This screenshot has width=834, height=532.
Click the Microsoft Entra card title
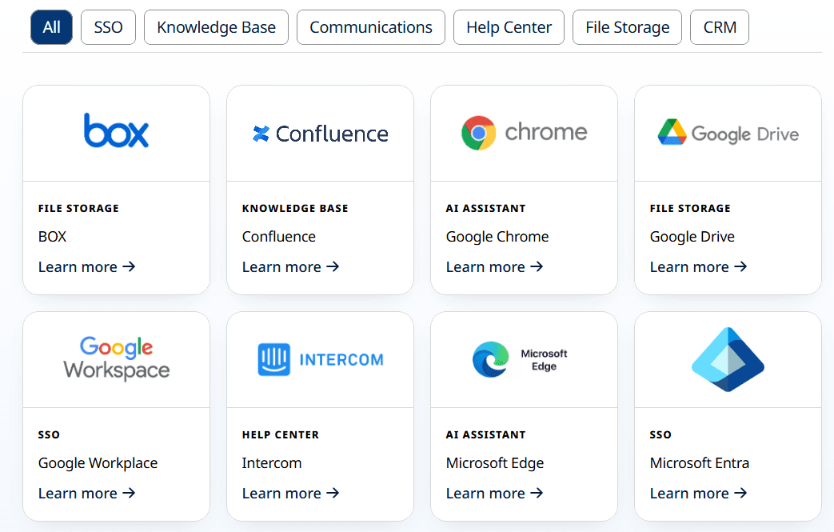coord(700,463)
